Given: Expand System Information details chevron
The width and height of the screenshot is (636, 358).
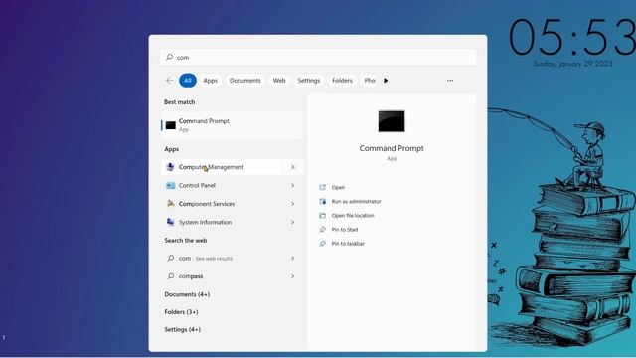Looking at the screenshot, I should [x=292, y=222].
